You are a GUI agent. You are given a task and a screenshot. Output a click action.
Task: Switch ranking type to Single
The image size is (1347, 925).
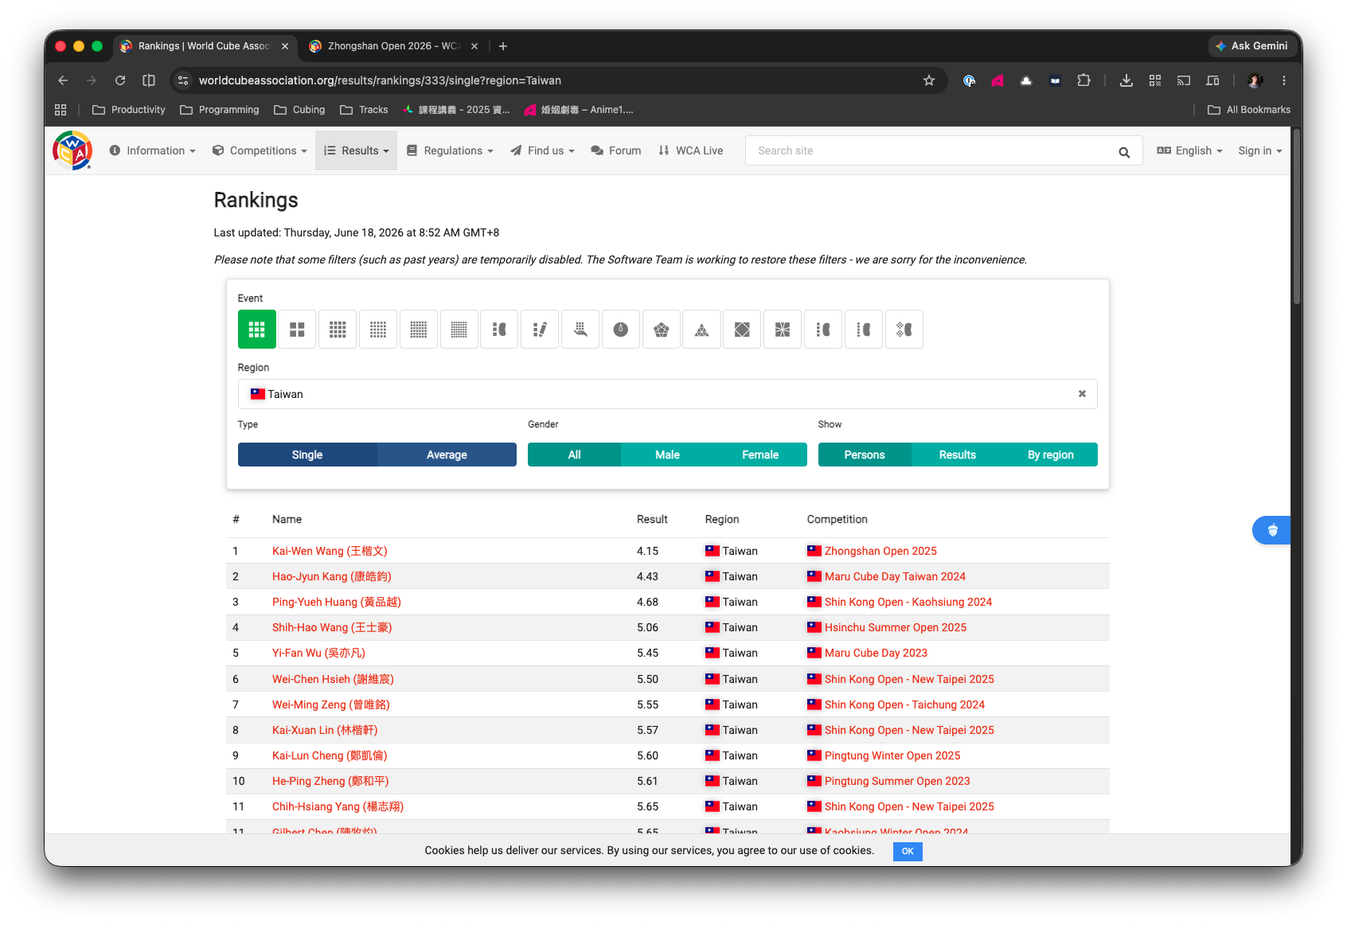click(x=307, y=455)
